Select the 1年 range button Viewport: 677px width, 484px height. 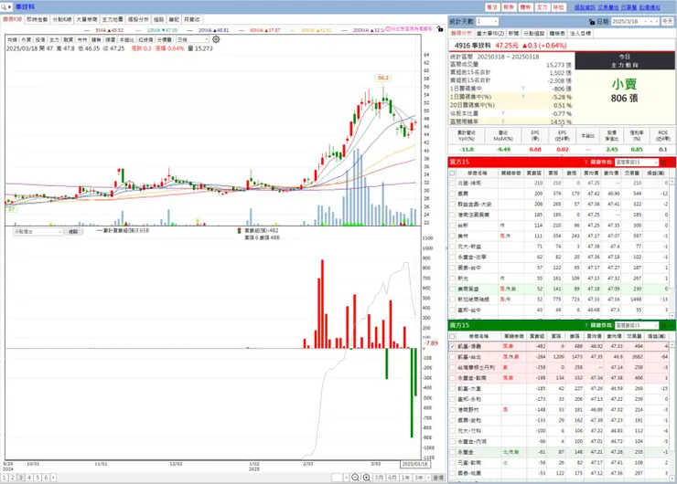[x=405, y=478]
